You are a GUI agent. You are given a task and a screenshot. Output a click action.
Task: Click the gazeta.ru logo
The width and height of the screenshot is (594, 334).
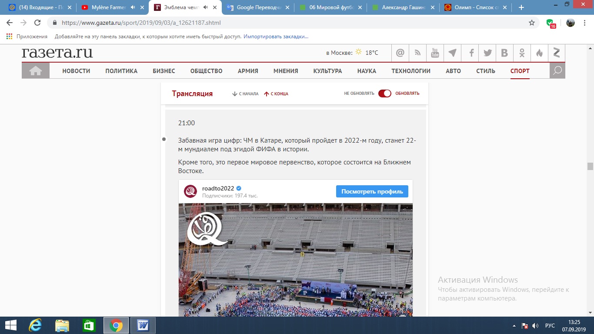57,53
